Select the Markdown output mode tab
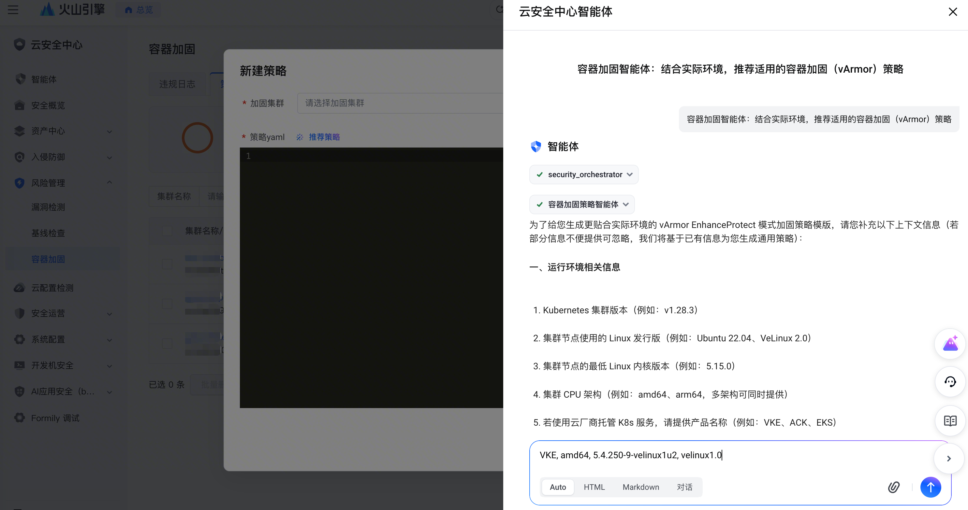This screenshot has width=968, height=510. [x=641, y=487]
